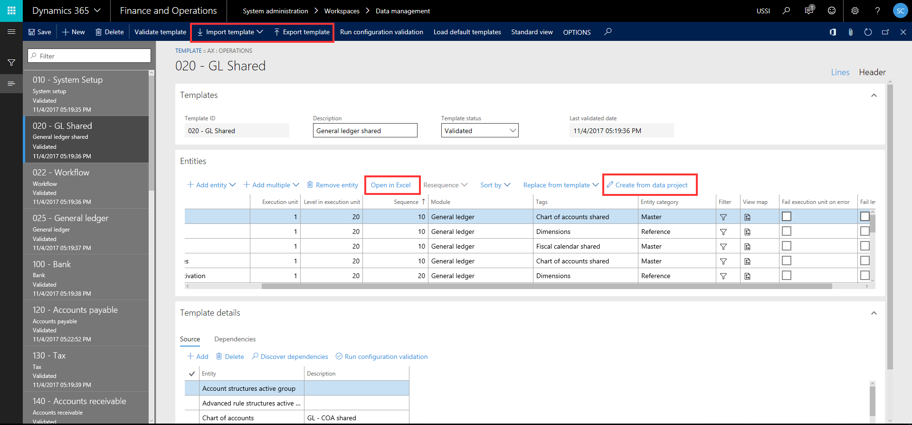Save the template with the Save button

pyautogui.click(x=39, y=32)
